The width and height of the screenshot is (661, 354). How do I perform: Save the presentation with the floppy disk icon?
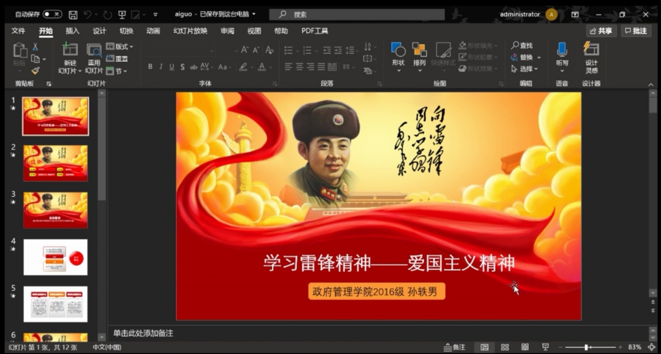pos(73,15)
